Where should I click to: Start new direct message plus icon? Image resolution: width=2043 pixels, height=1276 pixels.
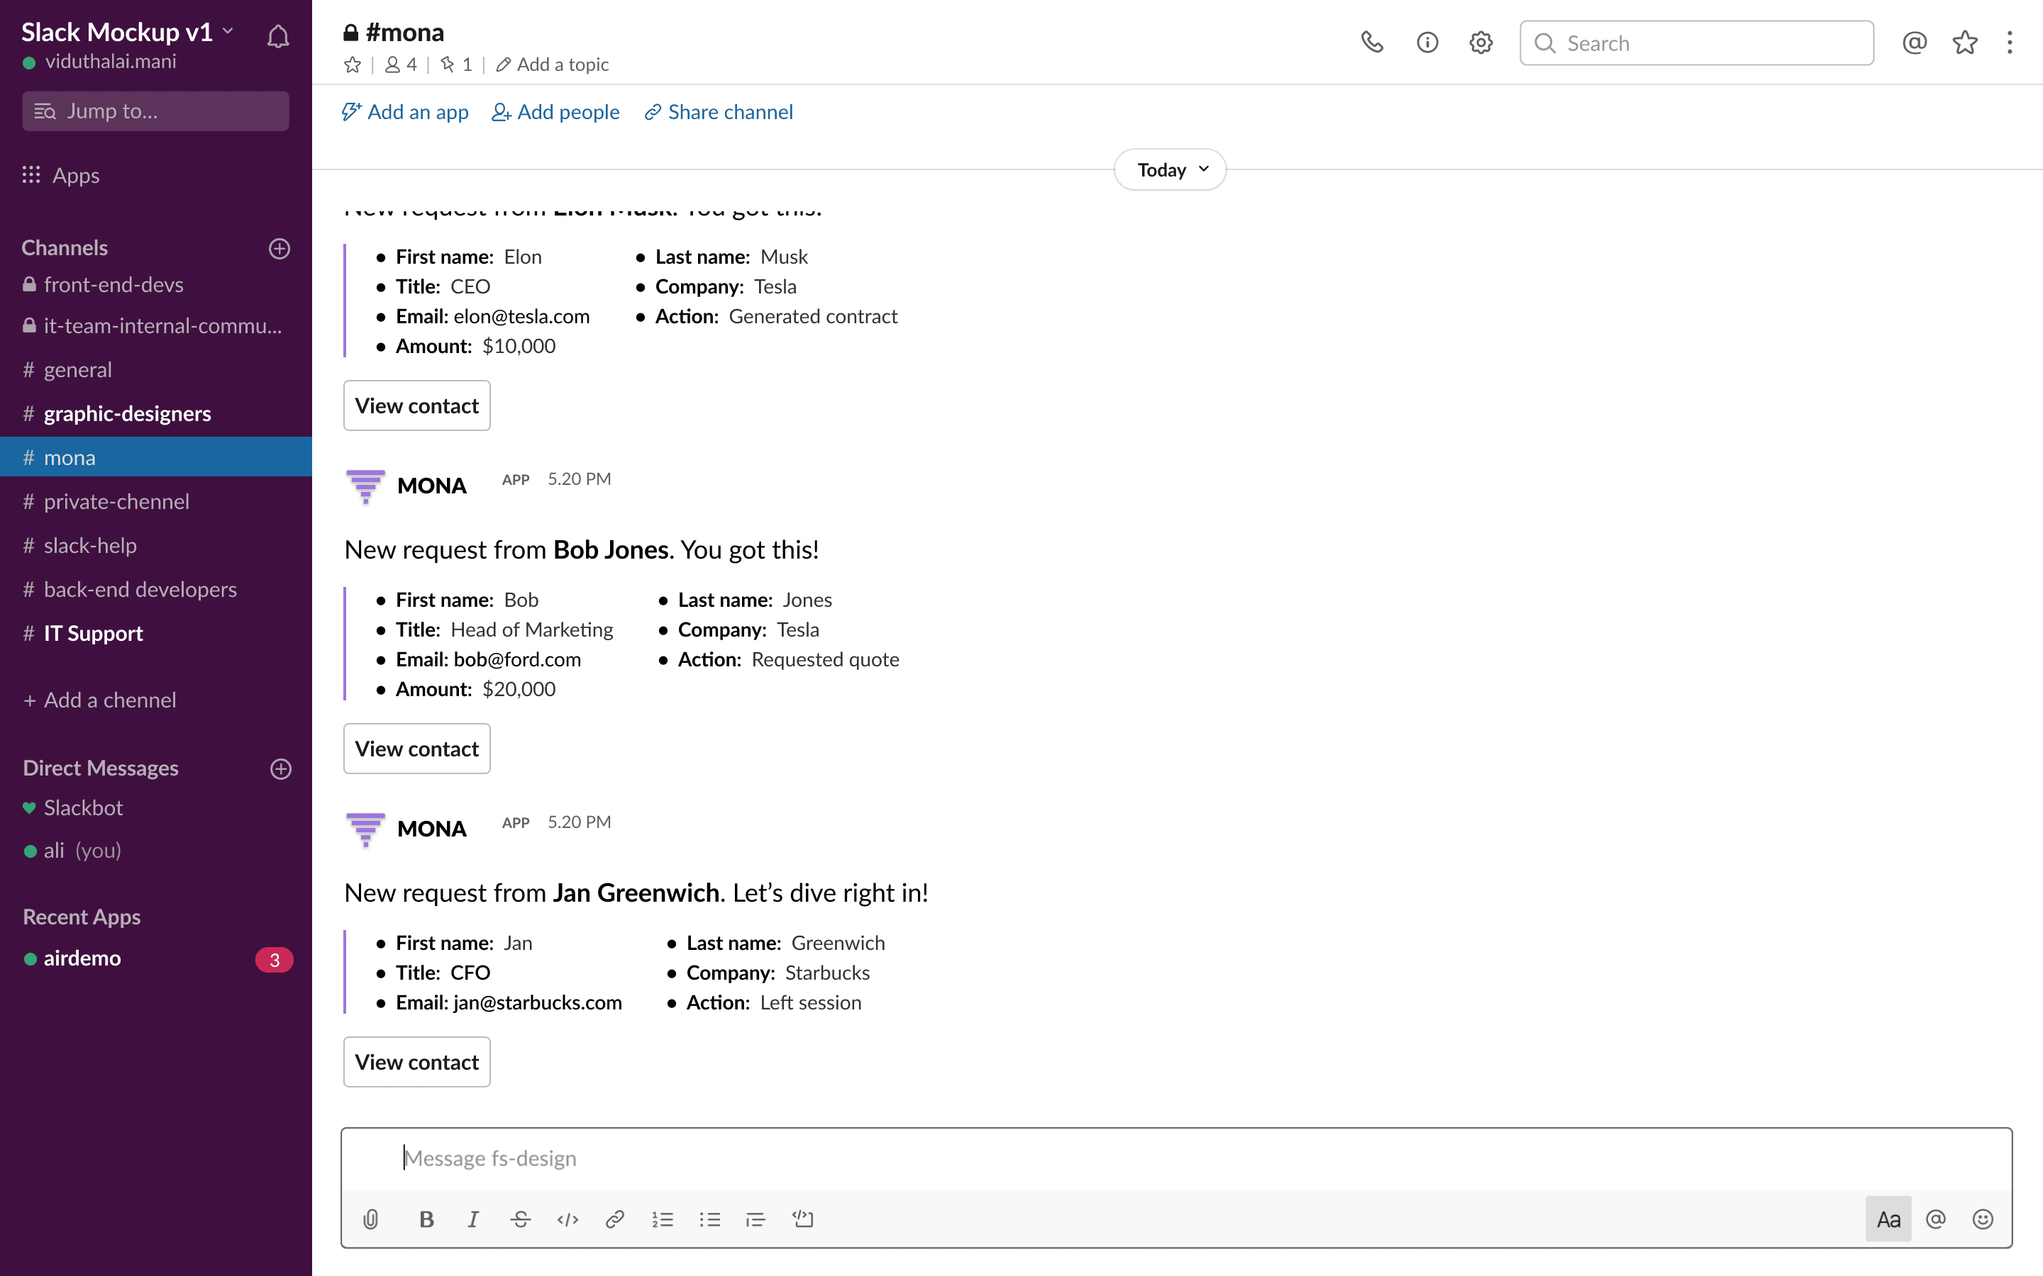(280, 768)
